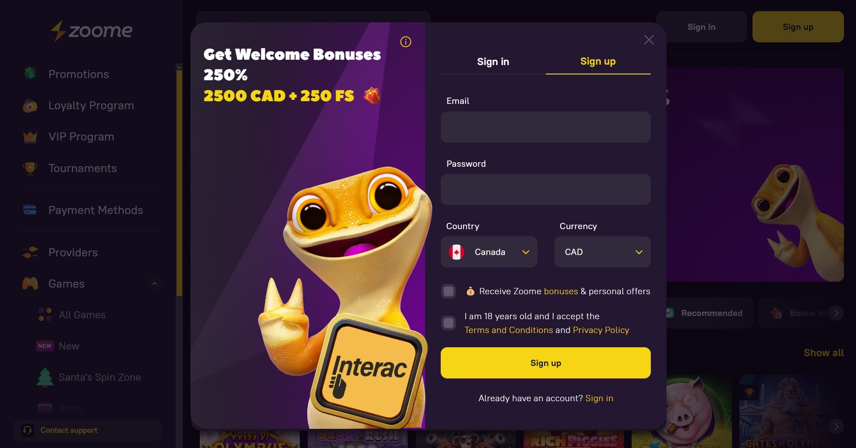Screen dimensions: 856x448
Task: Click the Contact support headset icon
Action: point(27,430)
